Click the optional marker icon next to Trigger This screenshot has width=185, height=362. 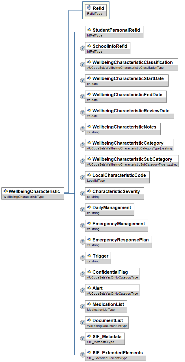pos(83,258)
